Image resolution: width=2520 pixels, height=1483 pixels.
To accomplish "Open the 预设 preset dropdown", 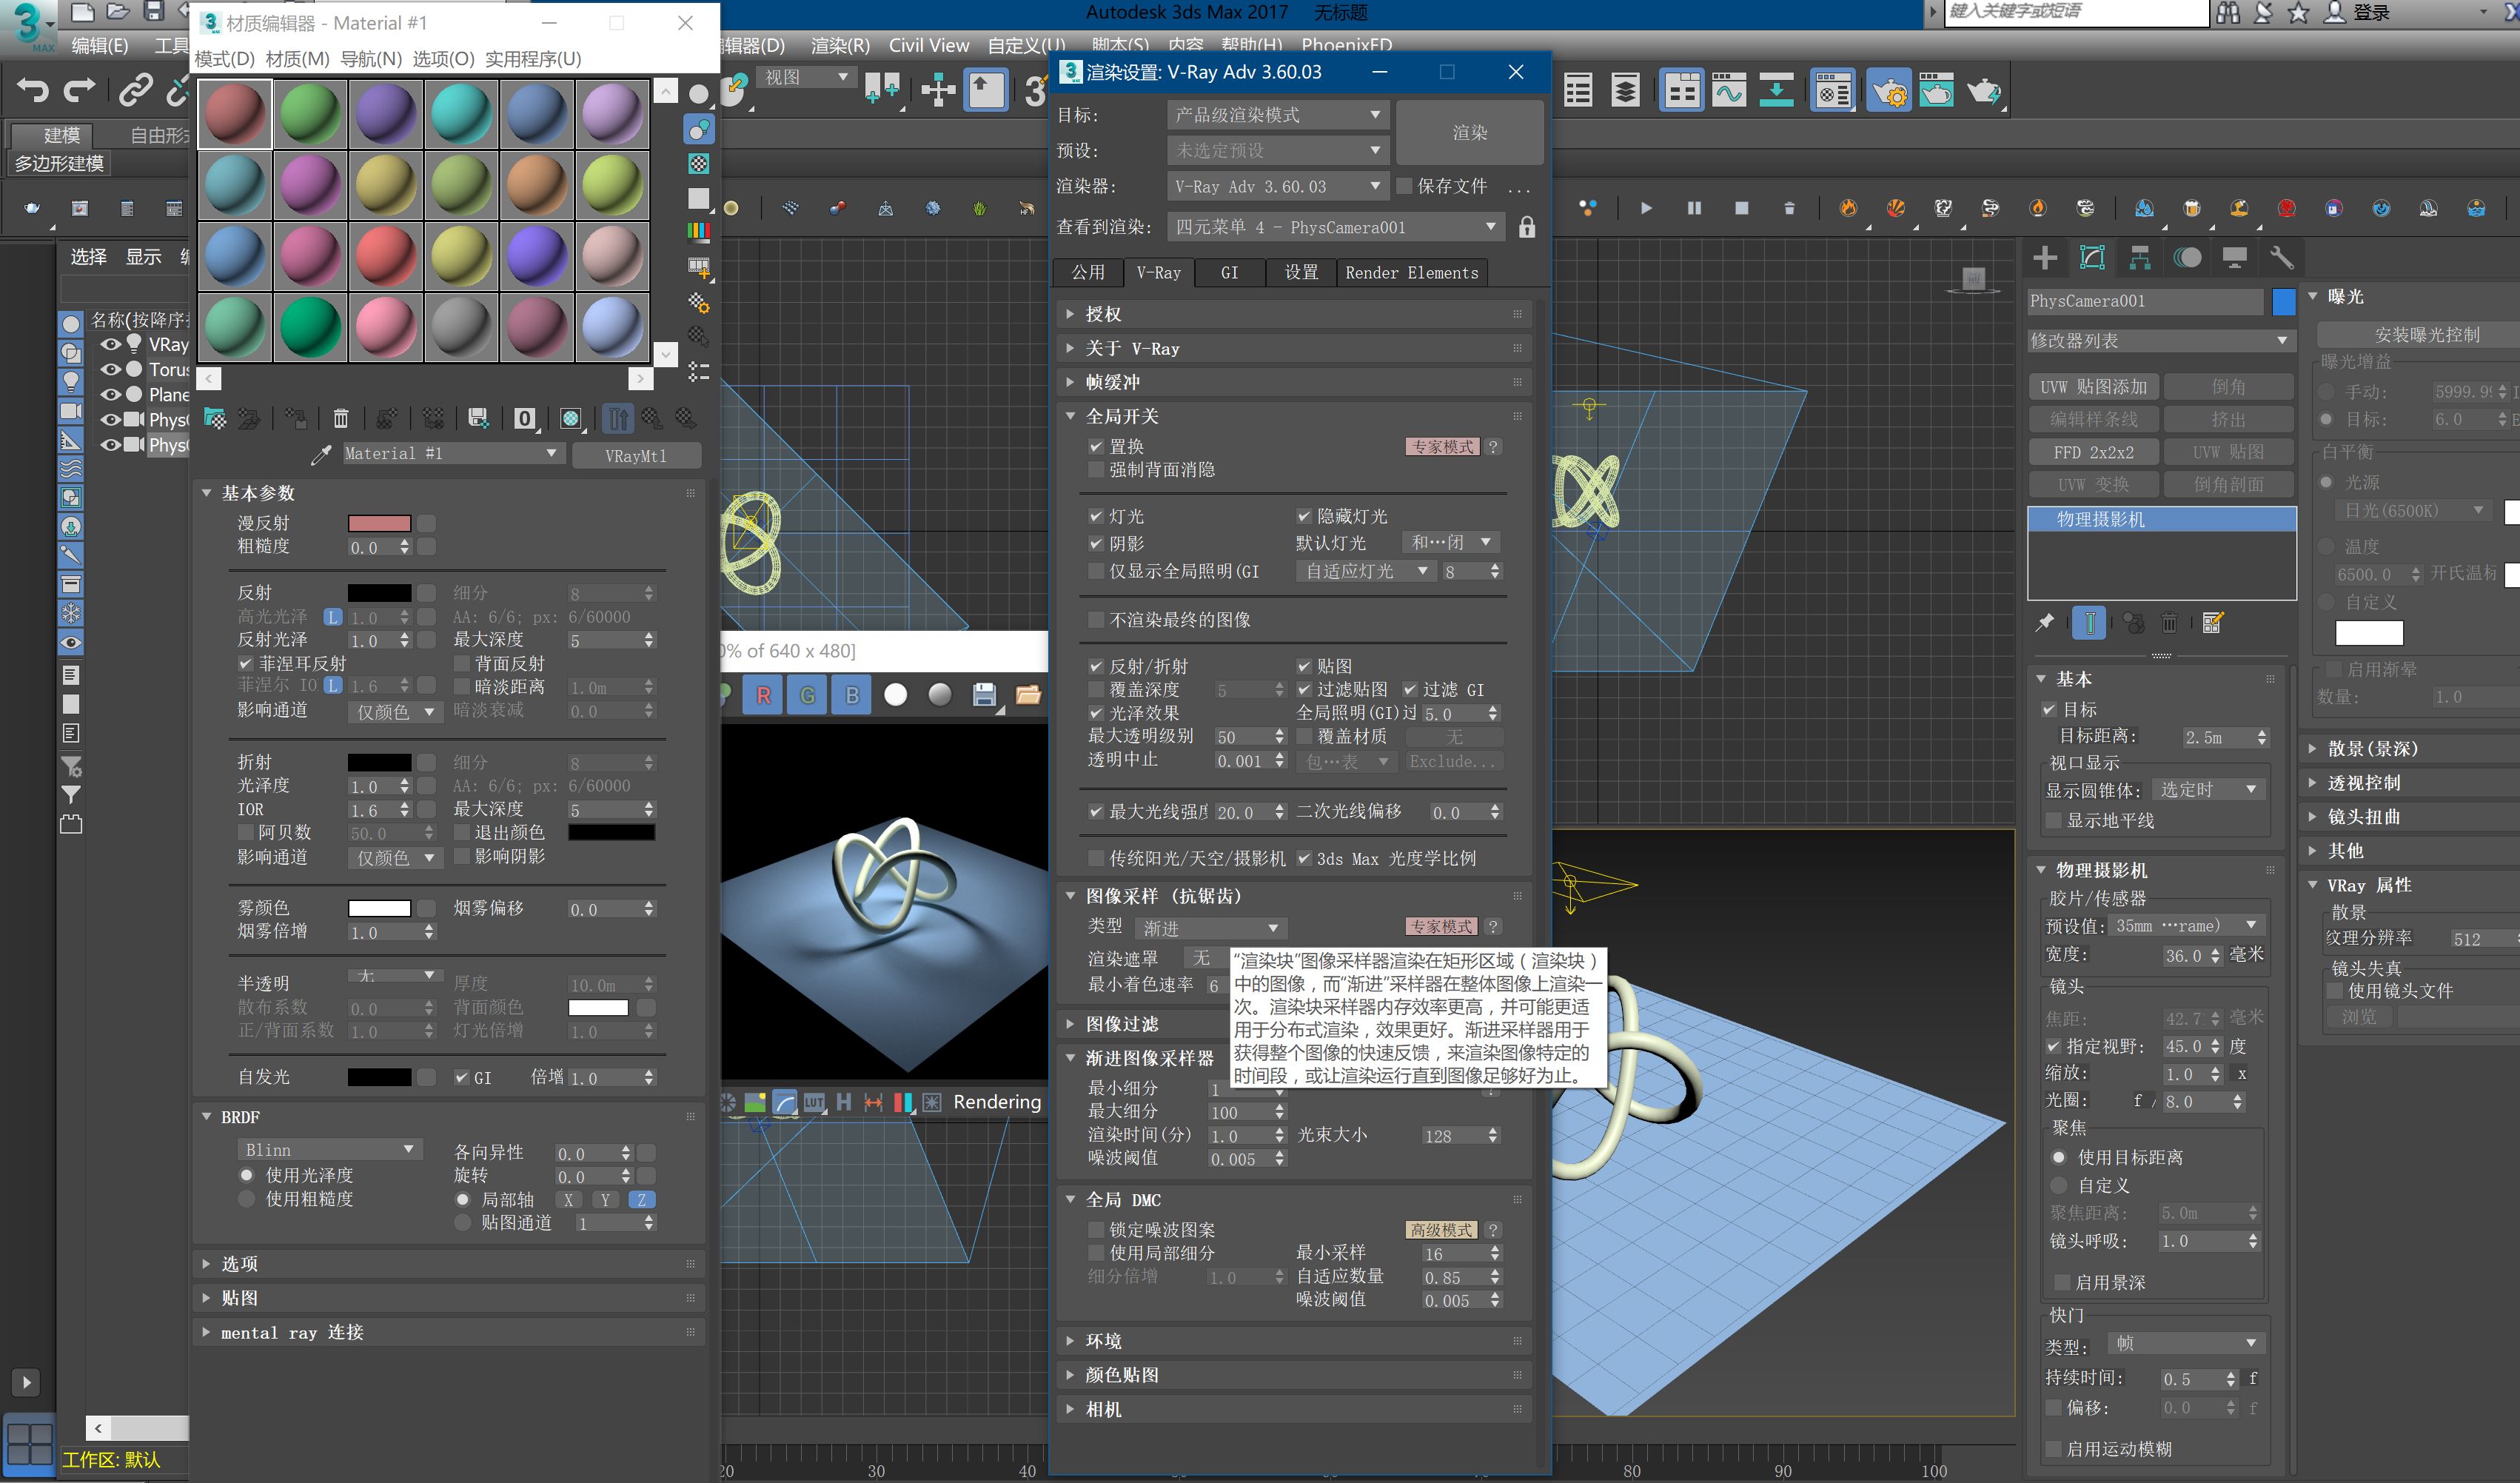I will pos(1277,150).
